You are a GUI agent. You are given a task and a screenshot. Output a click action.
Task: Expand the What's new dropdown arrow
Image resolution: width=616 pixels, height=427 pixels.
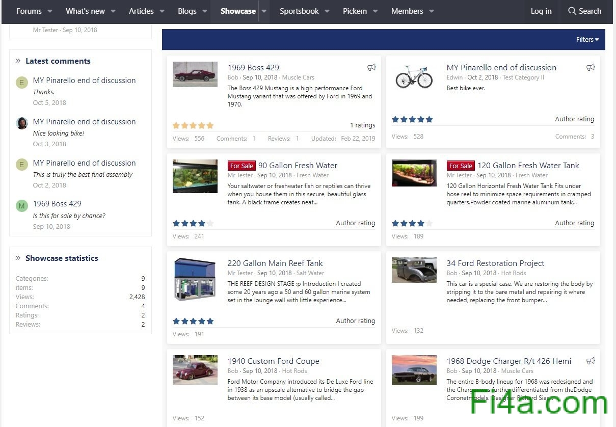coord(113,11)
